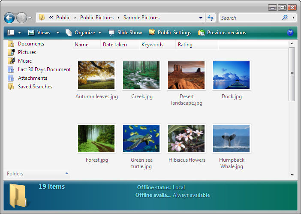Expand the Views dropdown arrow
301x214 pixels.
pos(58,33)
